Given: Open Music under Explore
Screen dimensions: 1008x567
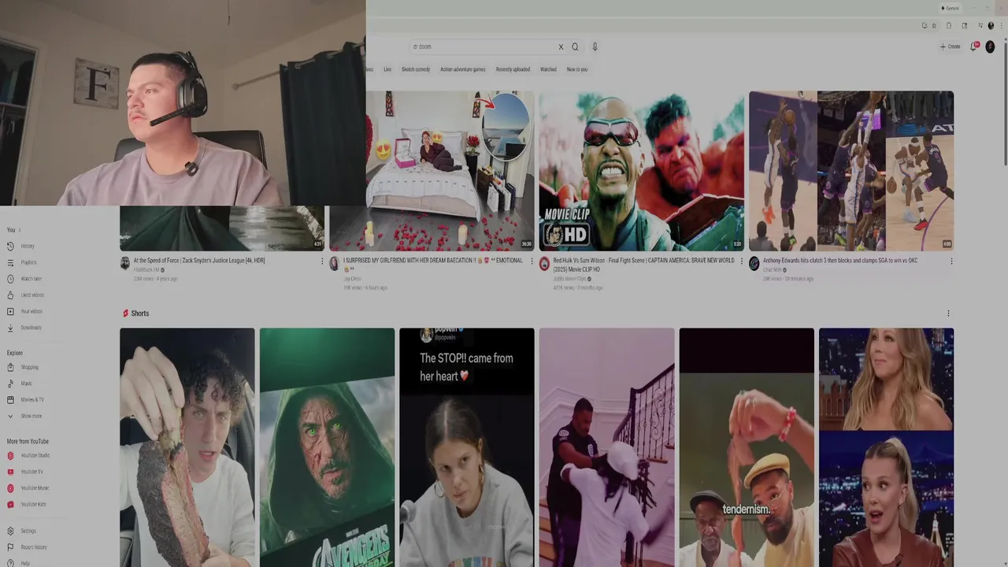Looking at the screenshot, I should 21,384.
